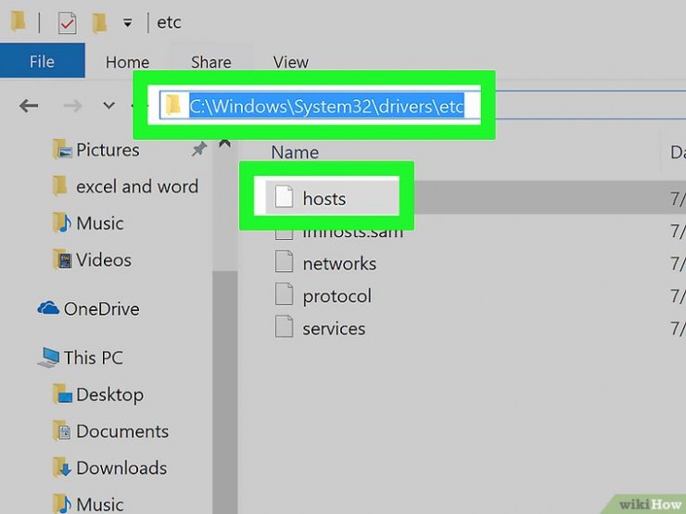Click the scroll up arrow of navigation pane
686x514 pixels.
tap(225, 144)
